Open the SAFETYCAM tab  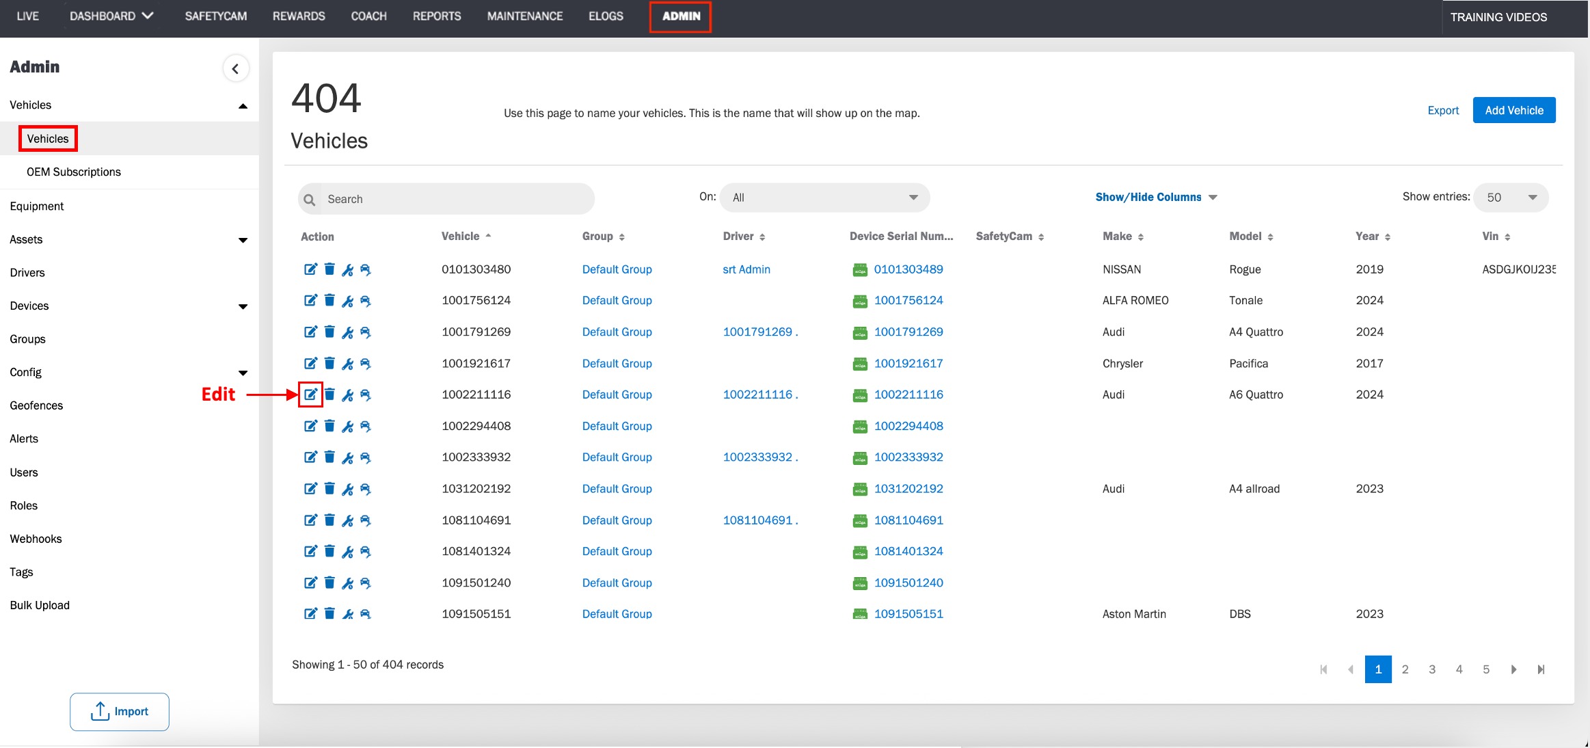pyautogui.click(x=216, y=16)
